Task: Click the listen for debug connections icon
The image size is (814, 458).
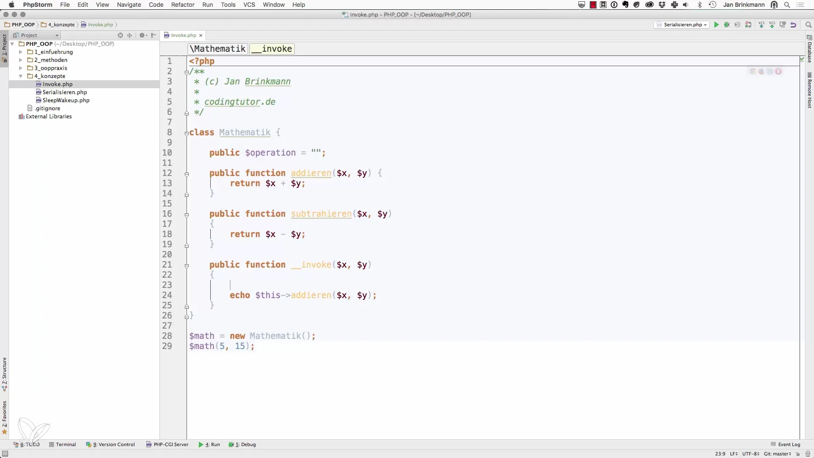Action: 748,25
